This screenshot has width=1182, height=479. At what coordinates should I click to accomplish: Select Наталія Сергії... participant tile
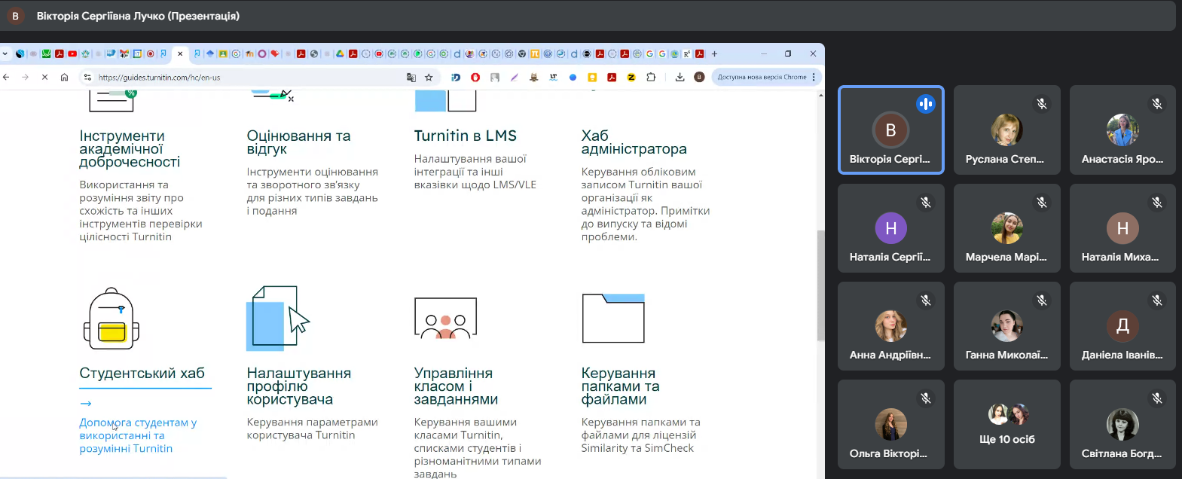[890, 228]
